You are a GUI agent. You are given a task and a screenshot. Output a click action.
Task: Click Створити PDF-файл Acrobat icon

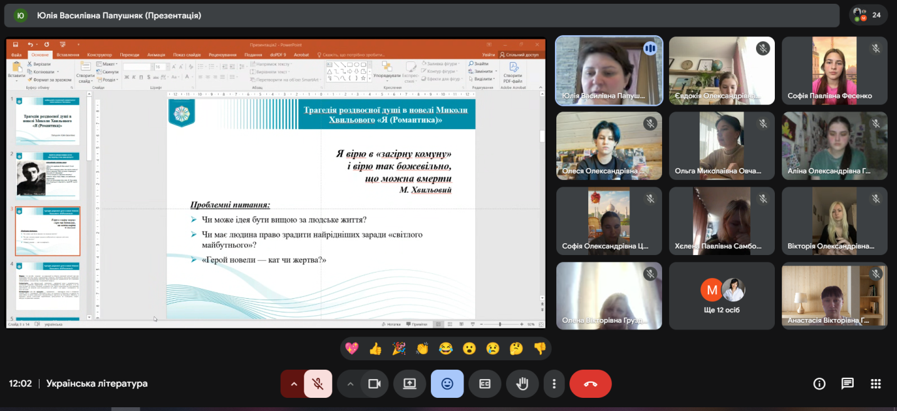[513, 67]
